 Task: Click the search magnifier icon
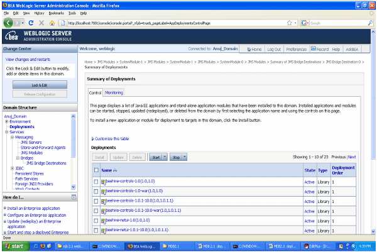coord(370,23)
